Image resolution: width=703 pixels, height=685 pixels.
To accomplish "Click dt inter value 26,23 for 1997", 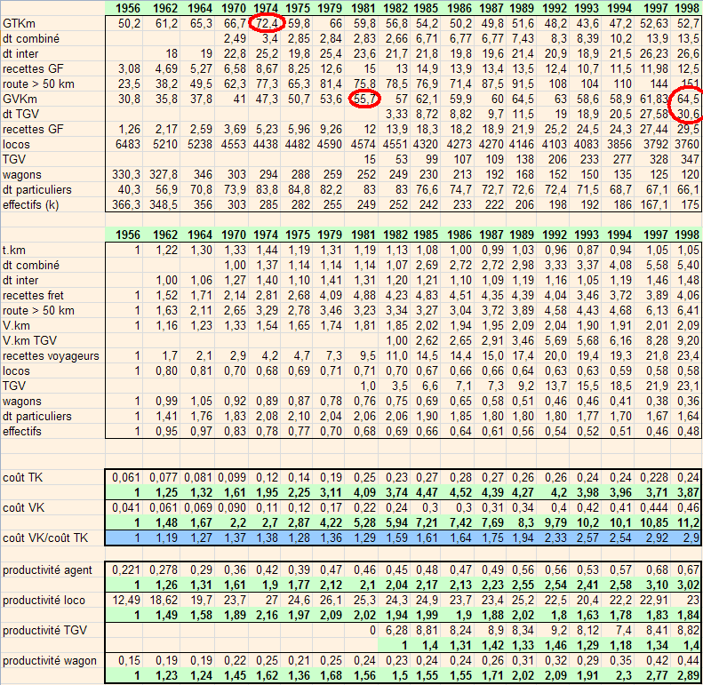I will point(654,54).
